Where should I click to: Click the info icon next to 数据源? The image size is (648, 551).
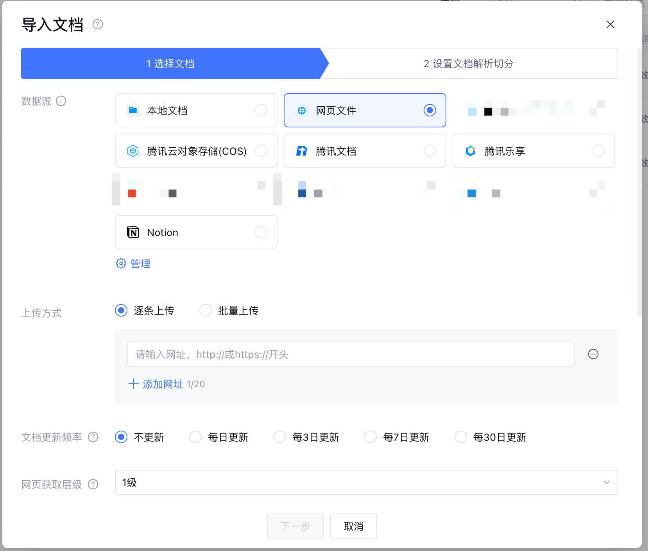click(61, 101)
